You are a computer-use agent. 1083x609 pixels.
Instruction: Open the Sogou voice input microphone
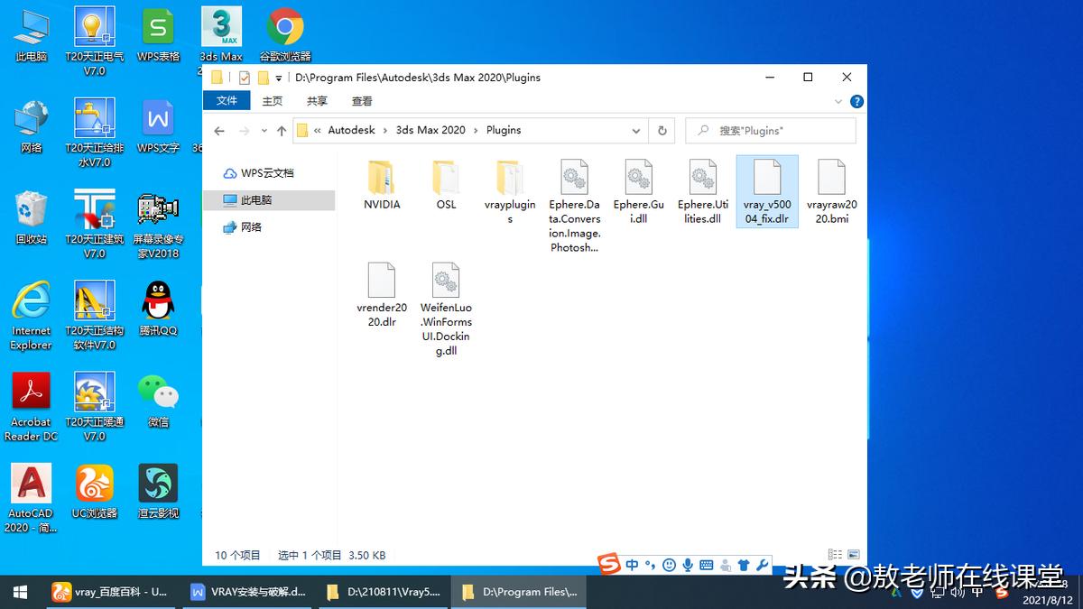[688, 565]
